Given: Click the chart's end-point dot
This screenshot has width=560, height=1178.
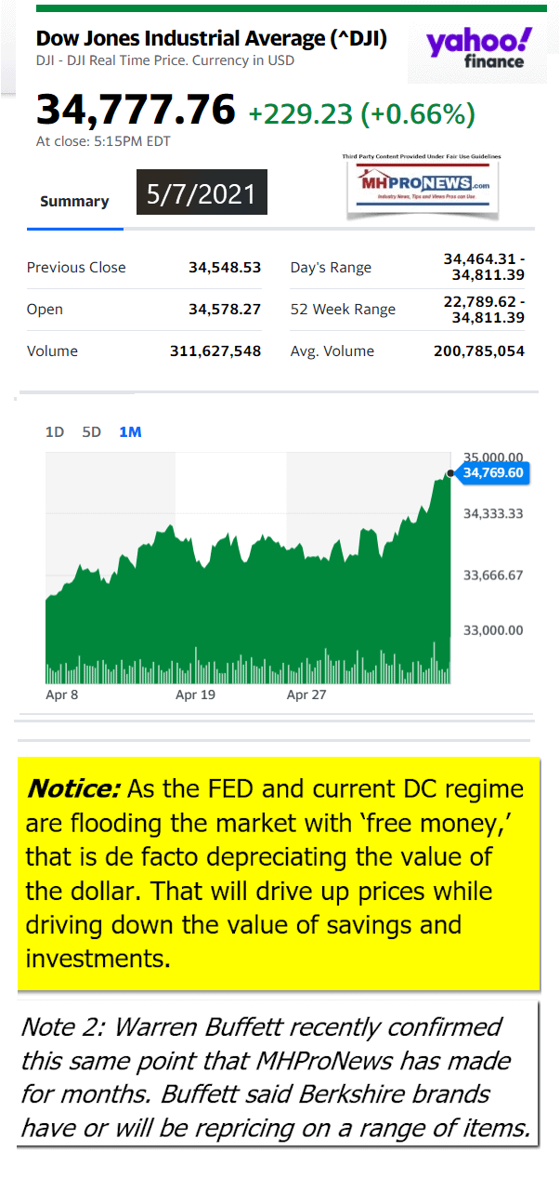Looking at the screenshot, I should [x=449, y=474].
